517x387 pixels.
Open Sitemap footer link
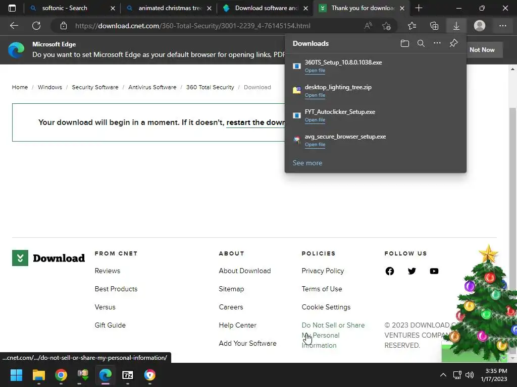coord(231,289)
